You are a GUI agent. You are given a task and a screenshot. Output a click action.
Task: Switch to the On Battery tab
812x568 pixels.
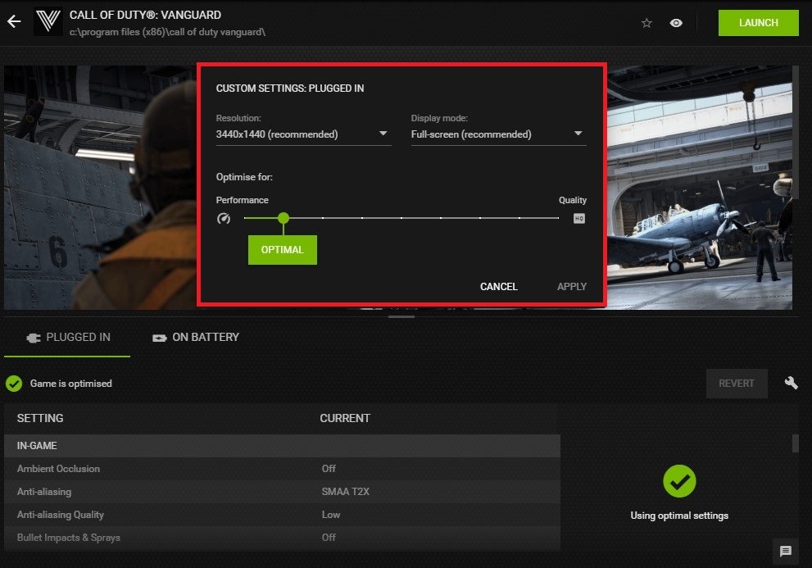coord(196,337)
